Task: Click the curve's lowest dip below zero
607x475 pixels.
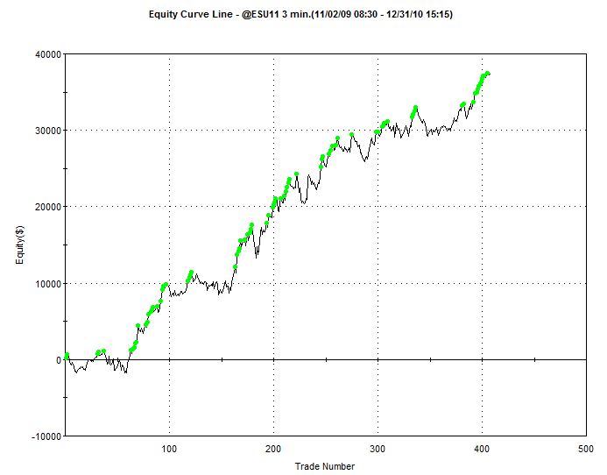Action: (x=126, y=372)
